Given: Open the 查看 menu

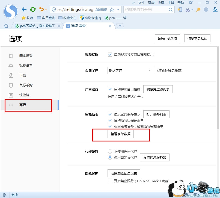Looking at the screenshot, I should 151,3.
